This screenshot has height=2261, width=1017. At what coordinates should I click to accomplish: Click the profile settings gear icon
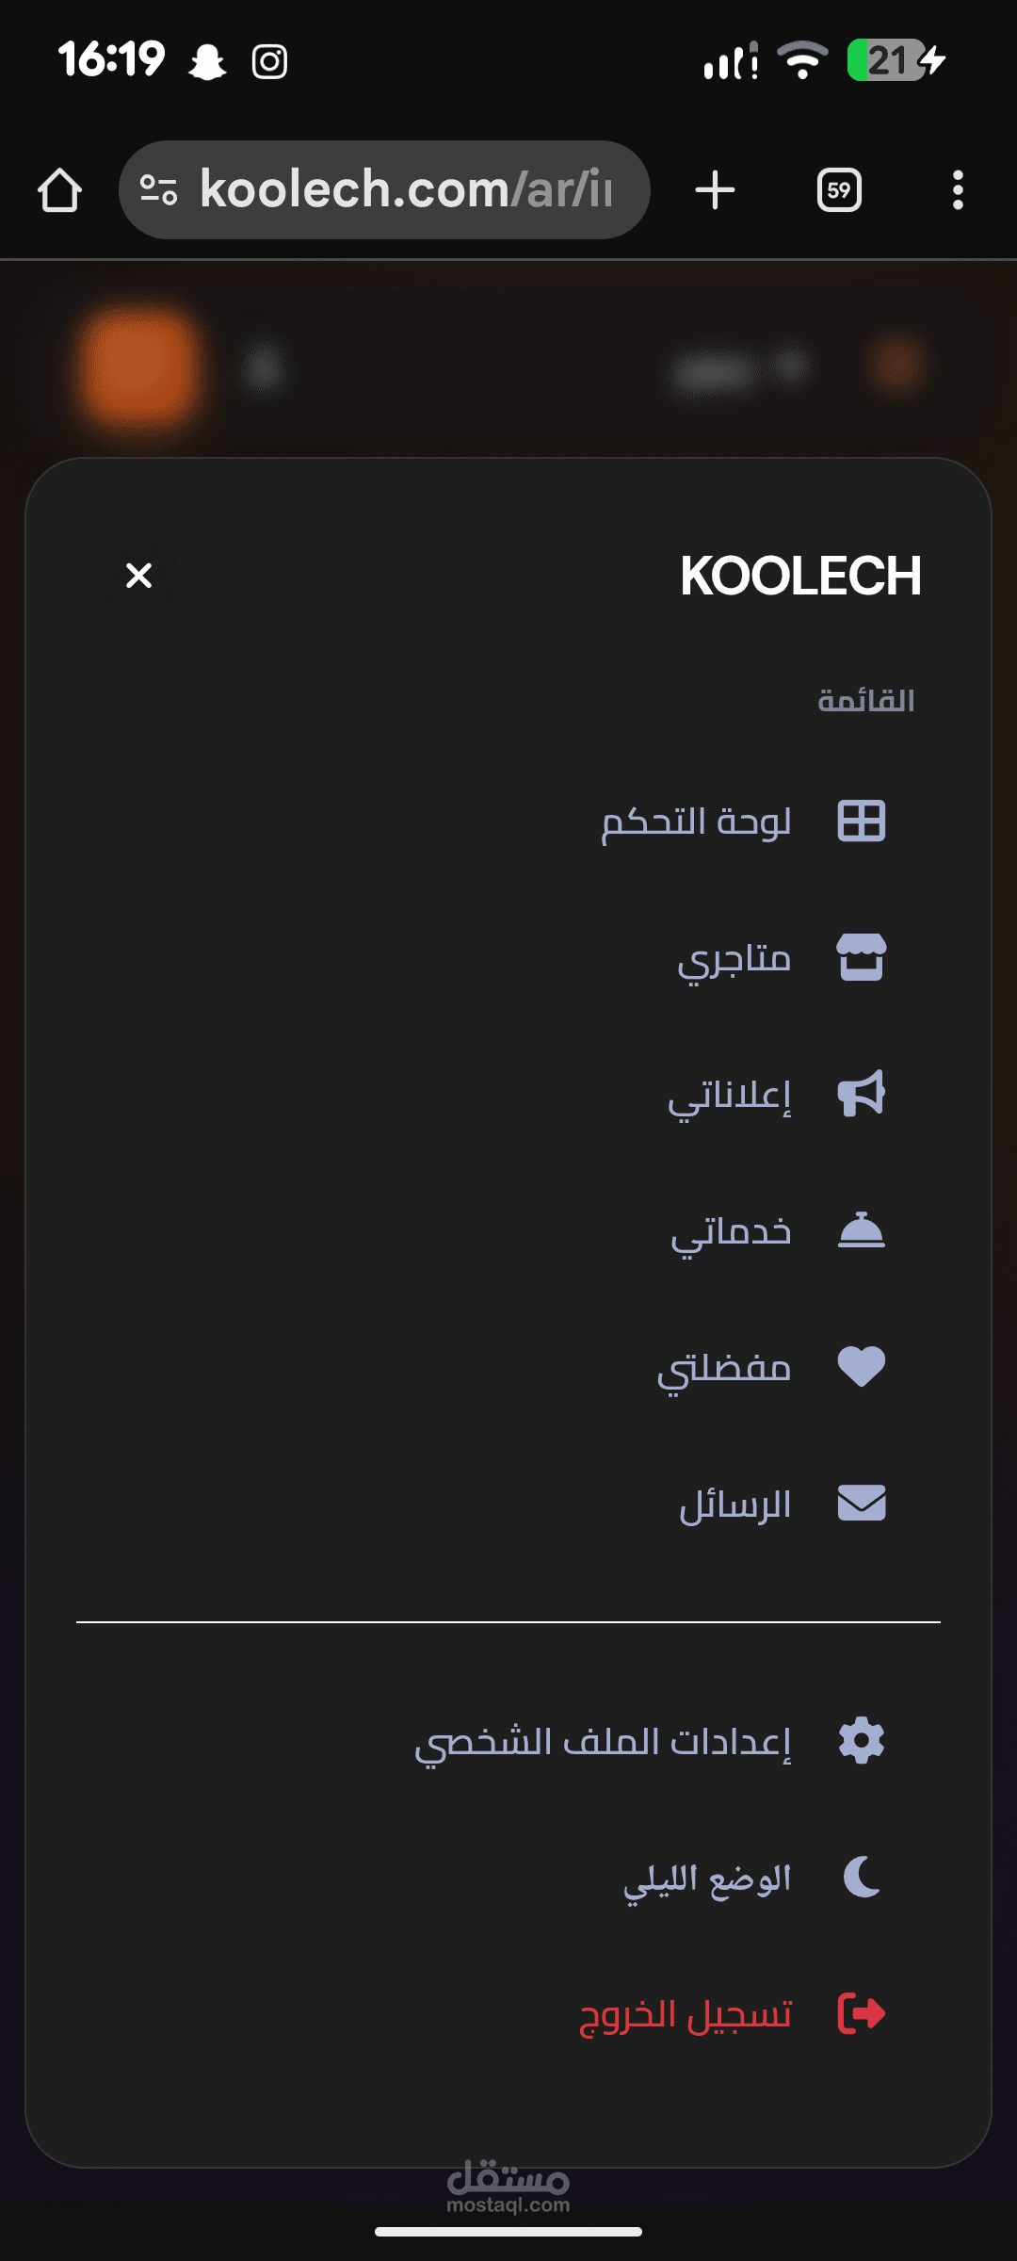tap(861, 1740)
